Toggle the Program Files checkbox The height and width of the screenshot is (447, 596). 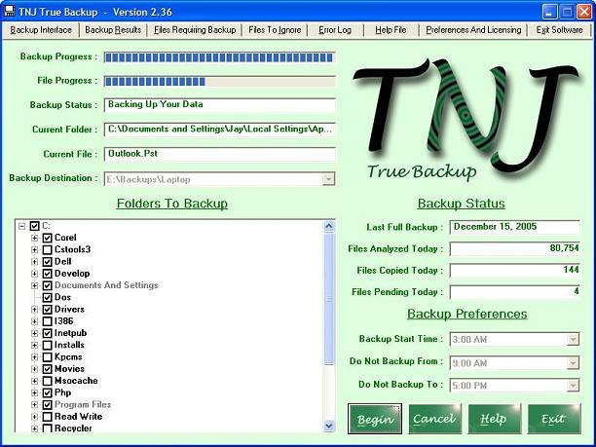(x=47, y=405)
